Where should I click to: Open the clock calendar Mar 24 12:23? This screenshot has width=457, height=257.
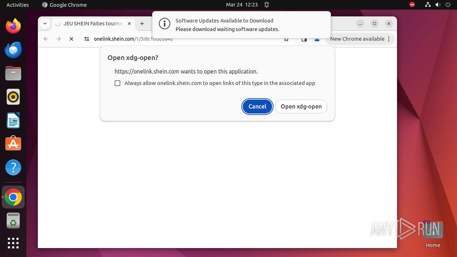[x=242, y=5]
